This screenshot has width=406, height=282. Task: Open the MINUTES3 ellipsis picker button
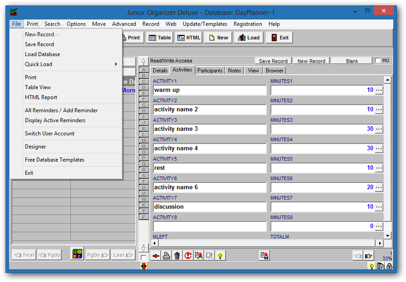(379, 129)
